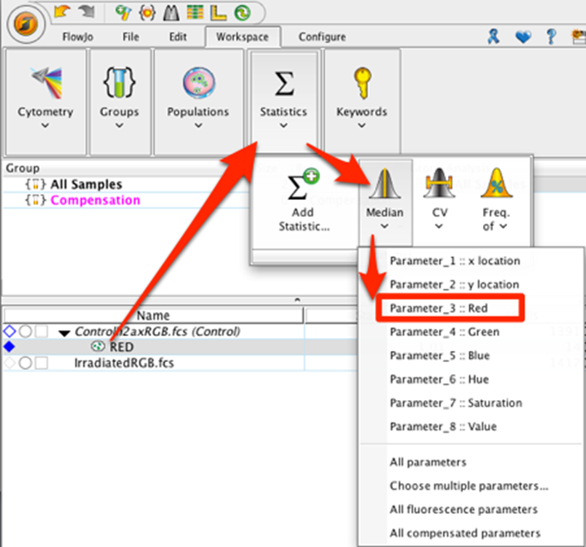Click filled blue diamond on RED row
586x547 pixels.
click(x=9, y=347)
